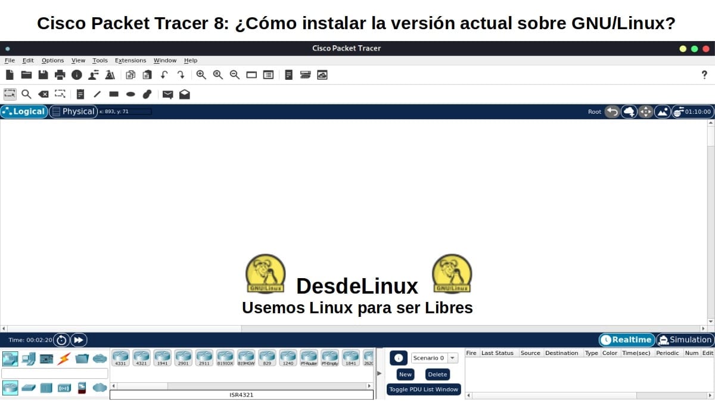Click the New scenario button
715x402 pixels.
pyautogui.click(x=405, y=375)
